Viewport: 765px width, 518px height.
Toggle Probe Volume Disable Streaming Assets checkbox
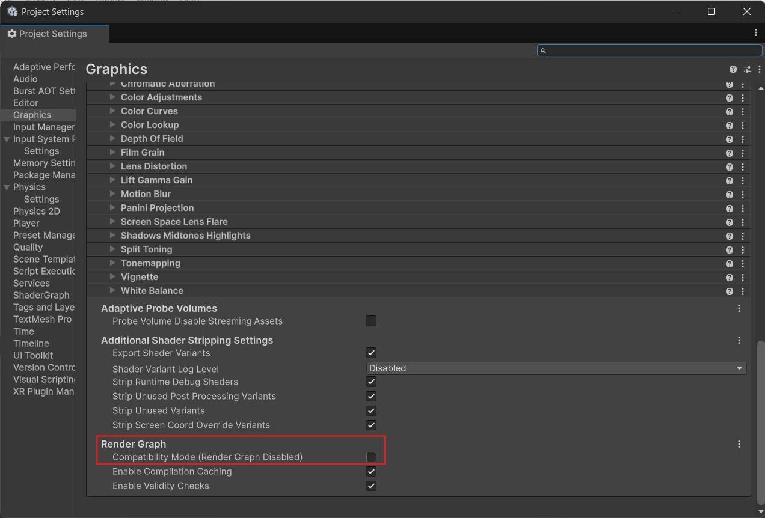(x=371, y=321)
